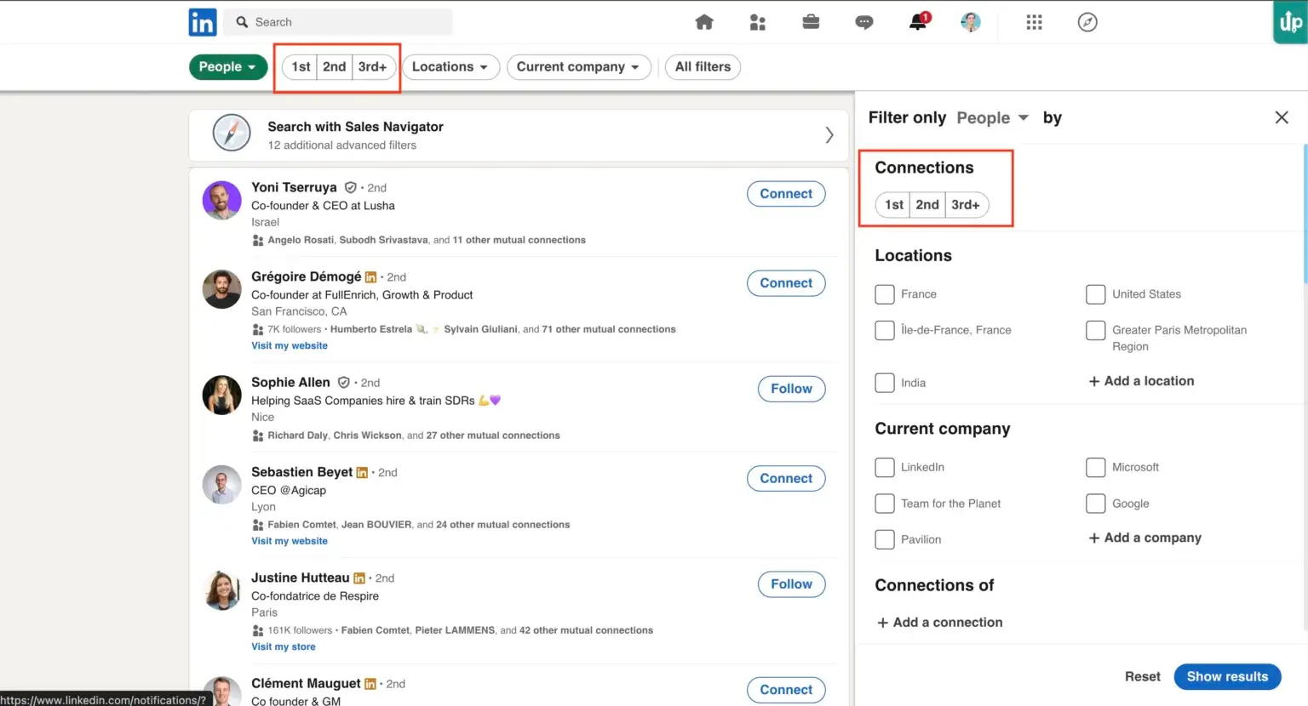The height and width of the screenshot is (706, 1308).
Task: Click Add a location
Action: pyautogui.click(x=1141, y=381)
